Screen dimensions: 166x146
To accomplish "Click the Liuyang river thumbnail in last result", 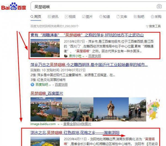I will (x=45, y=141).
